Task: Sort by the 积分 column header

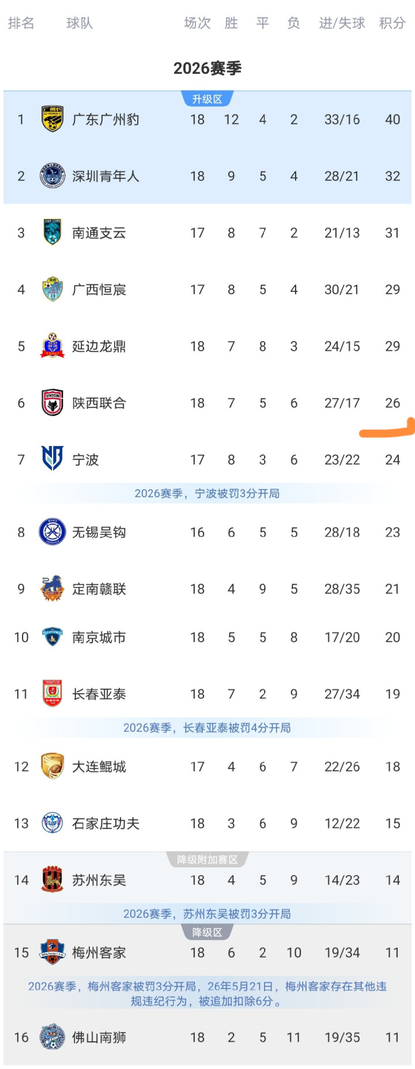Action: click(393, 23)
